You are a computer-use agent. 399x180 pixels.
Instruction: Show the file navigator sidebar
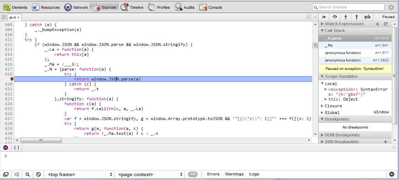coord(4,17)
